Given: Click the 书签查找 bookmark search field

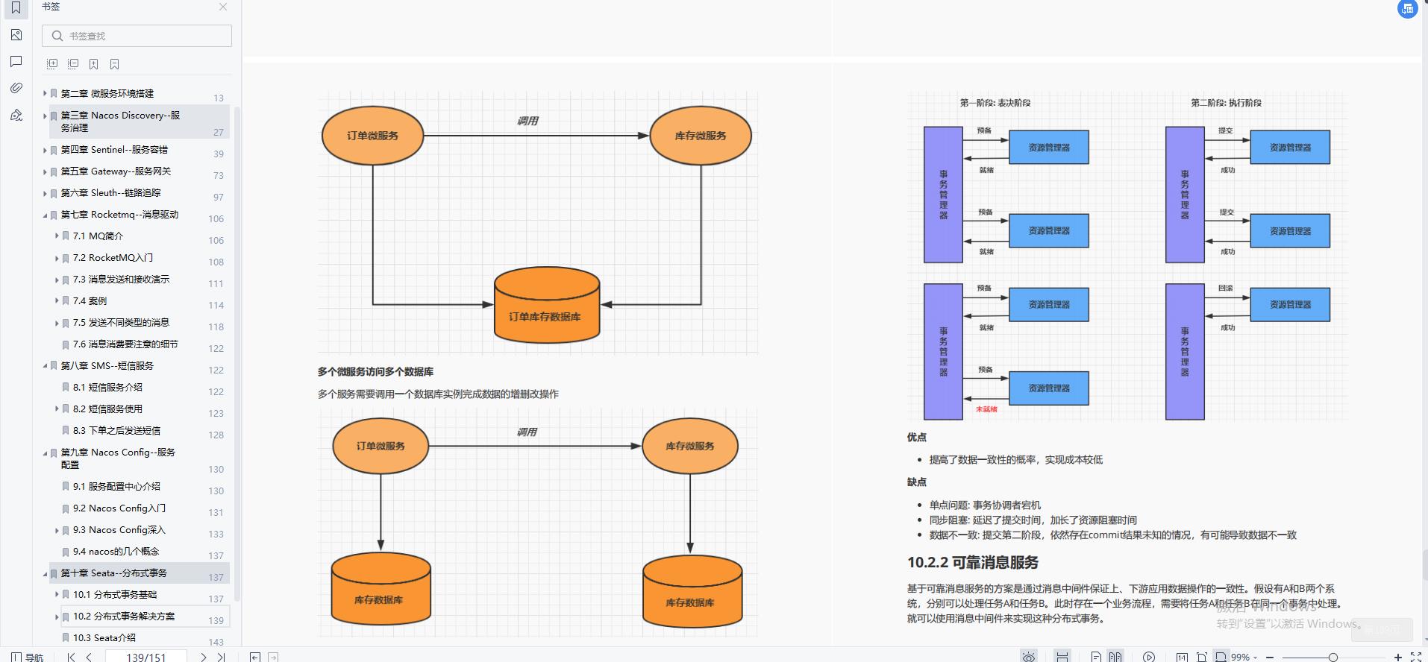Looking at the screenshot, I should click(137, 36).
